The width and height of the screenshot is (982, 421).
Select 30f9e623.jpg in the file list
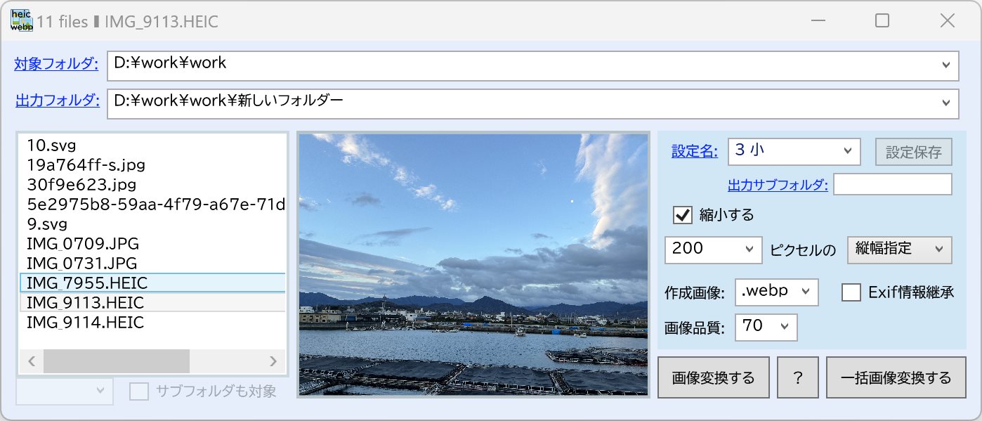pos(152,185)
